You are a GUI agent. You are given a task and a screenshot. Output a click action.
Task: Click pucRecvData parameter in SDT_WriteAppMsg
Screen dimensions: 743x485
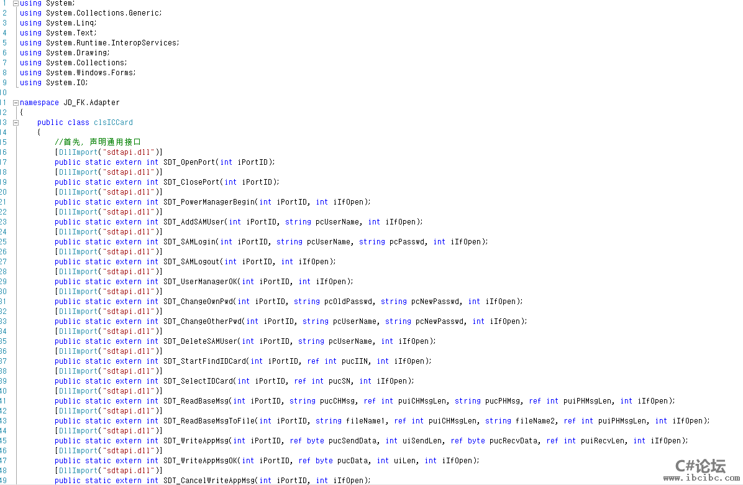point(515,441)
